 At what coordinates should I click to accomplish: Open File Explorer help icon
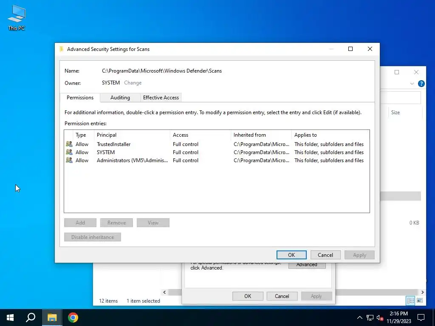(x=421, y=84)
